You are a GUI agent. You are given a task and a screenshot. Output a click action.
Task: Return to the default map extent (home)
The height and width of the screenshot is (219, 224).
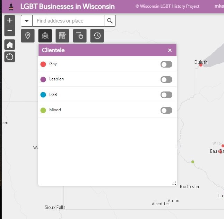10,45
